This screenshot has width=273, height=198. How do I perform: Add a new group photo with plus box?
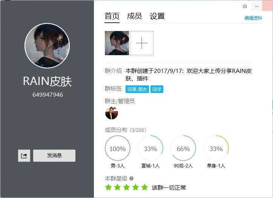click(142, 43)
